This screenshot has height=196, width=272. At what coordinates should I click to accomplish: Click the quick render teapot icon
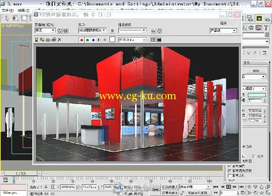pos(268,19)
